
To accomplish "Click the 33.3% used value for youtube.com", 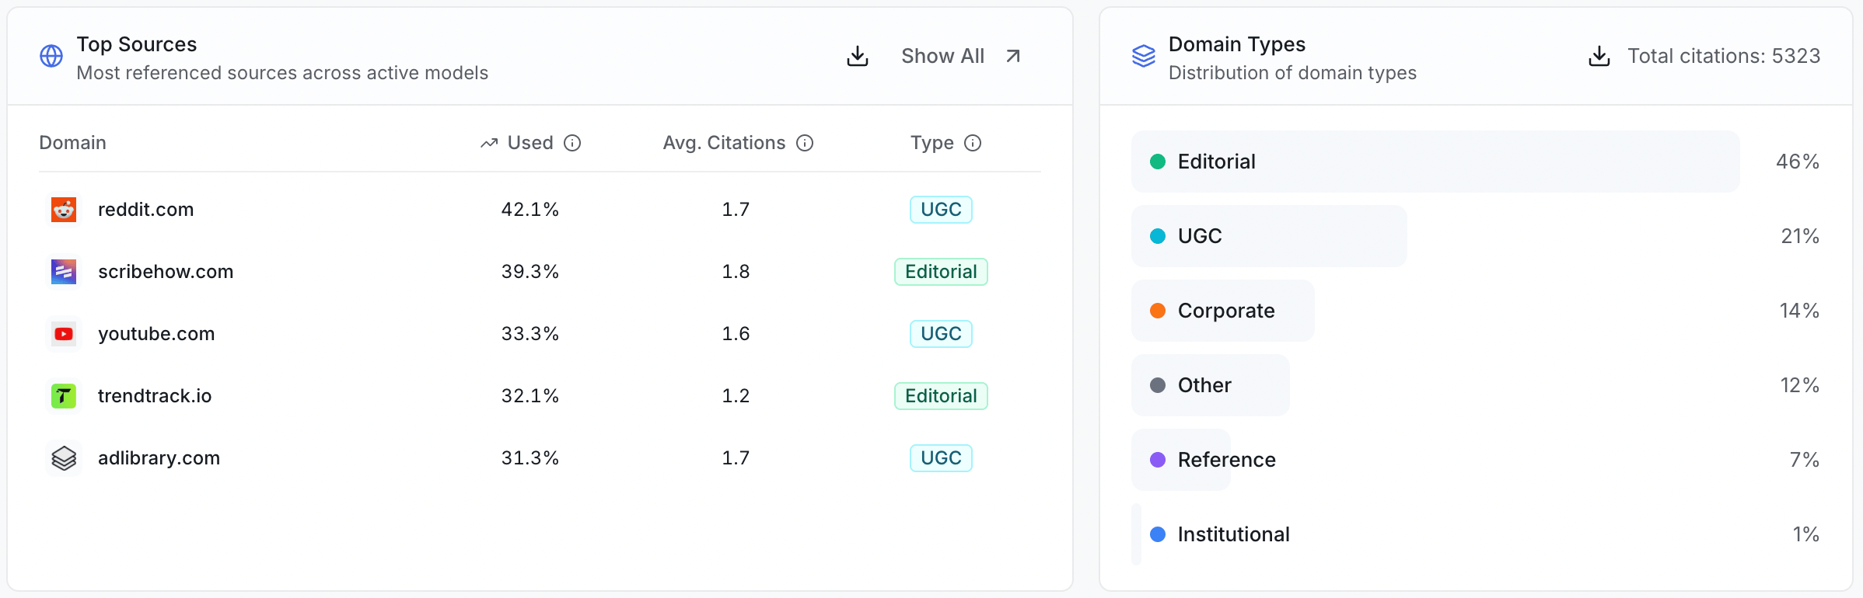I will coord(530,334).
